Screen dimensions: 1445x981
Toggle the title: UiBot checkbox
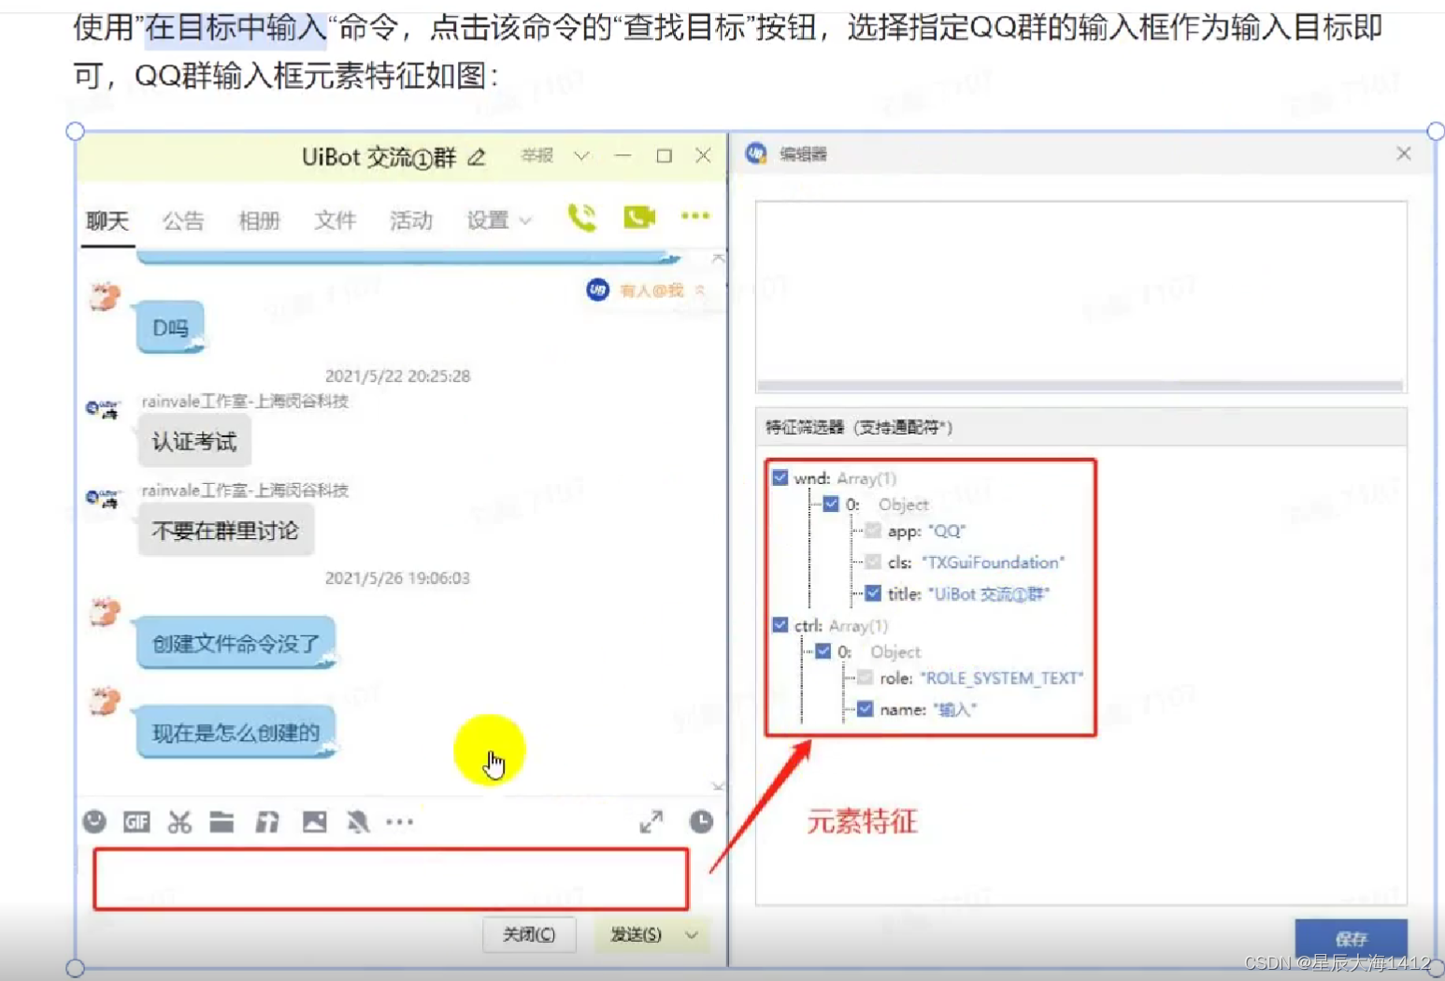(x=873, y=593)
